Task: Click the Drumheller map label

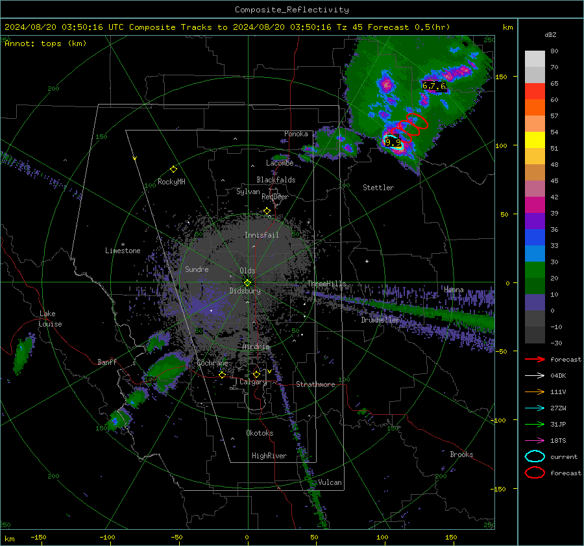Action: 380,320
